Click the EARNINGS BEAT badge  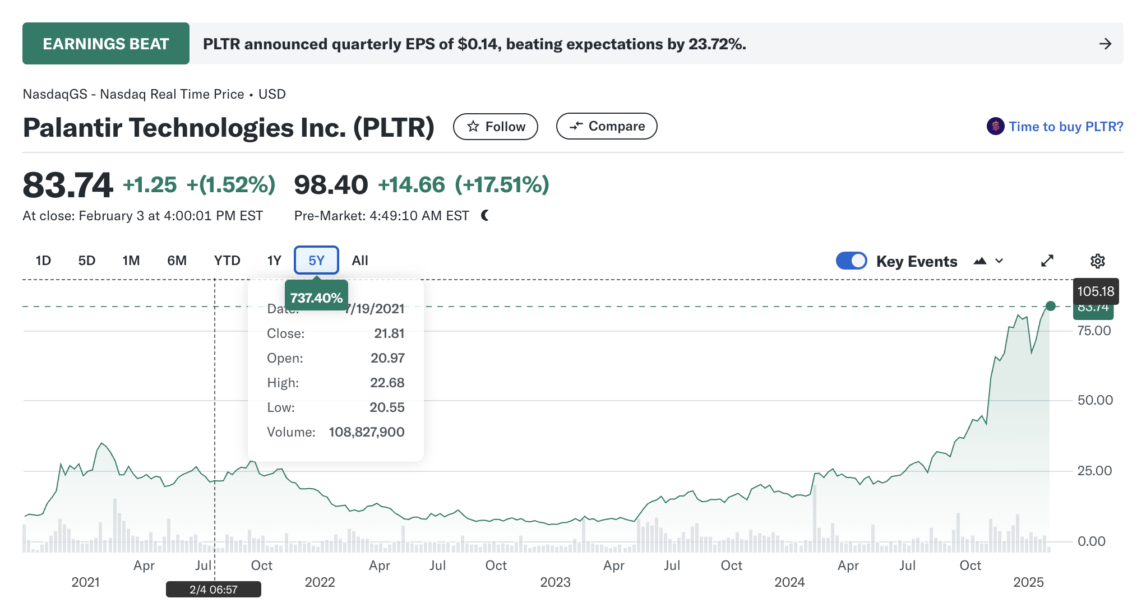[x=106, y=44]
